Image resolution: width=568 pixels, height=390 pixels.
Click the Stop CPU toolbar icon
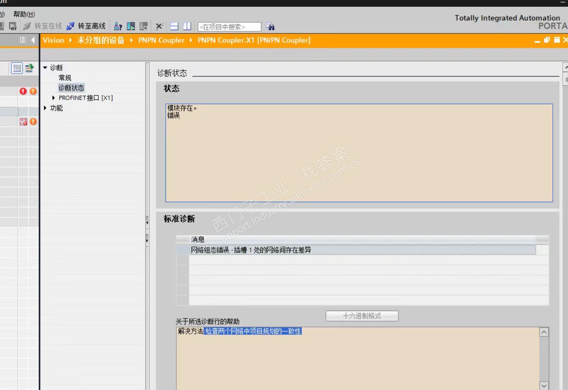click(x=144, y=26)
